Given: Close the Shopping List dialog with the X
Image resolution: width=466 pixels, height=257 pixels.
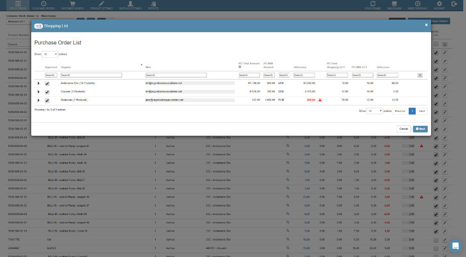Looking at the screenshot, I should pos(426,25).
